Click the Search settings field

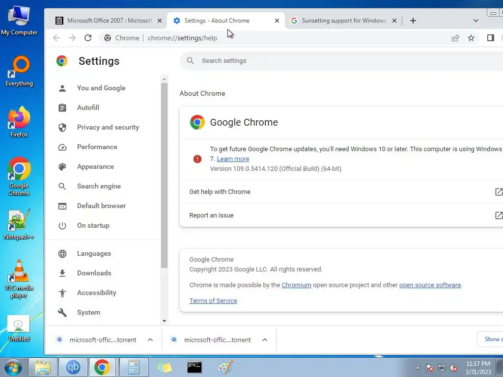click(341, 60)
